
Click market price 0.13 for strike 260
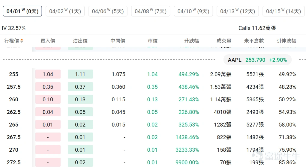pos(152,99)
